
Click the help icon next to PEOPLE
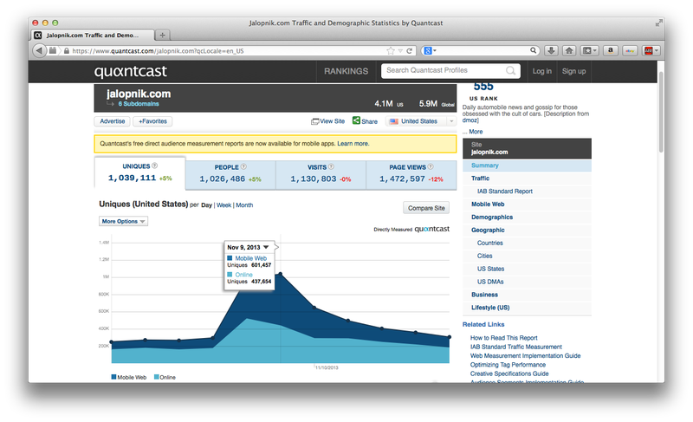pos(243,166)
